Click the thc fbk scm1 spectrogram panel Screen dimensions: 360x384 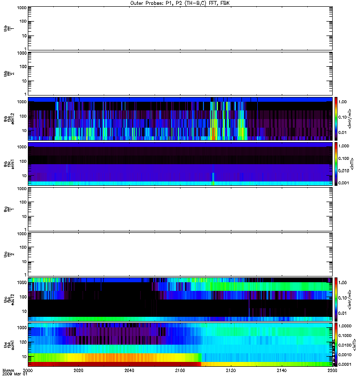[180, 345]
